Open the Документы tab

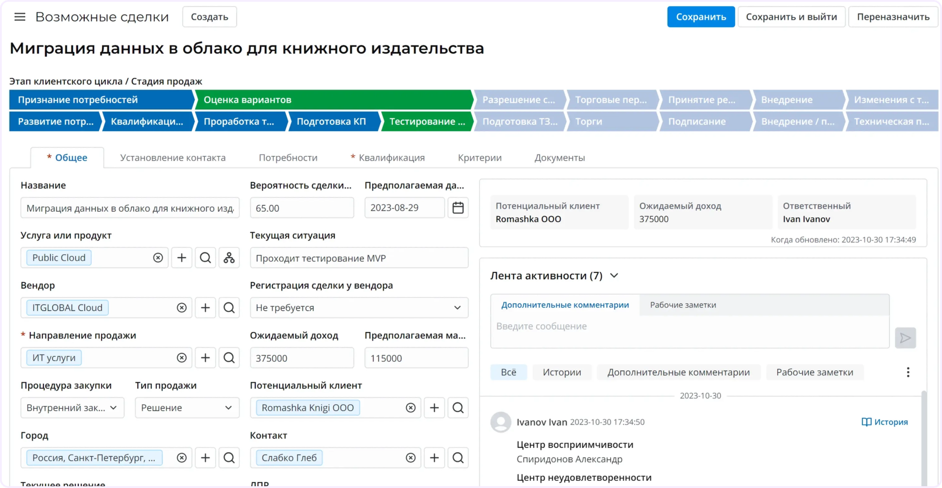560,157
